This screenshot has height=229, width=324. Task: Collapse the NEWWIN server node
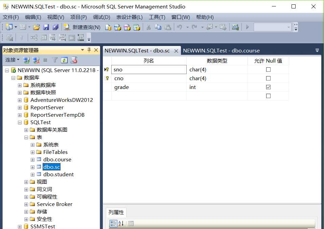[x=7, y=70]
